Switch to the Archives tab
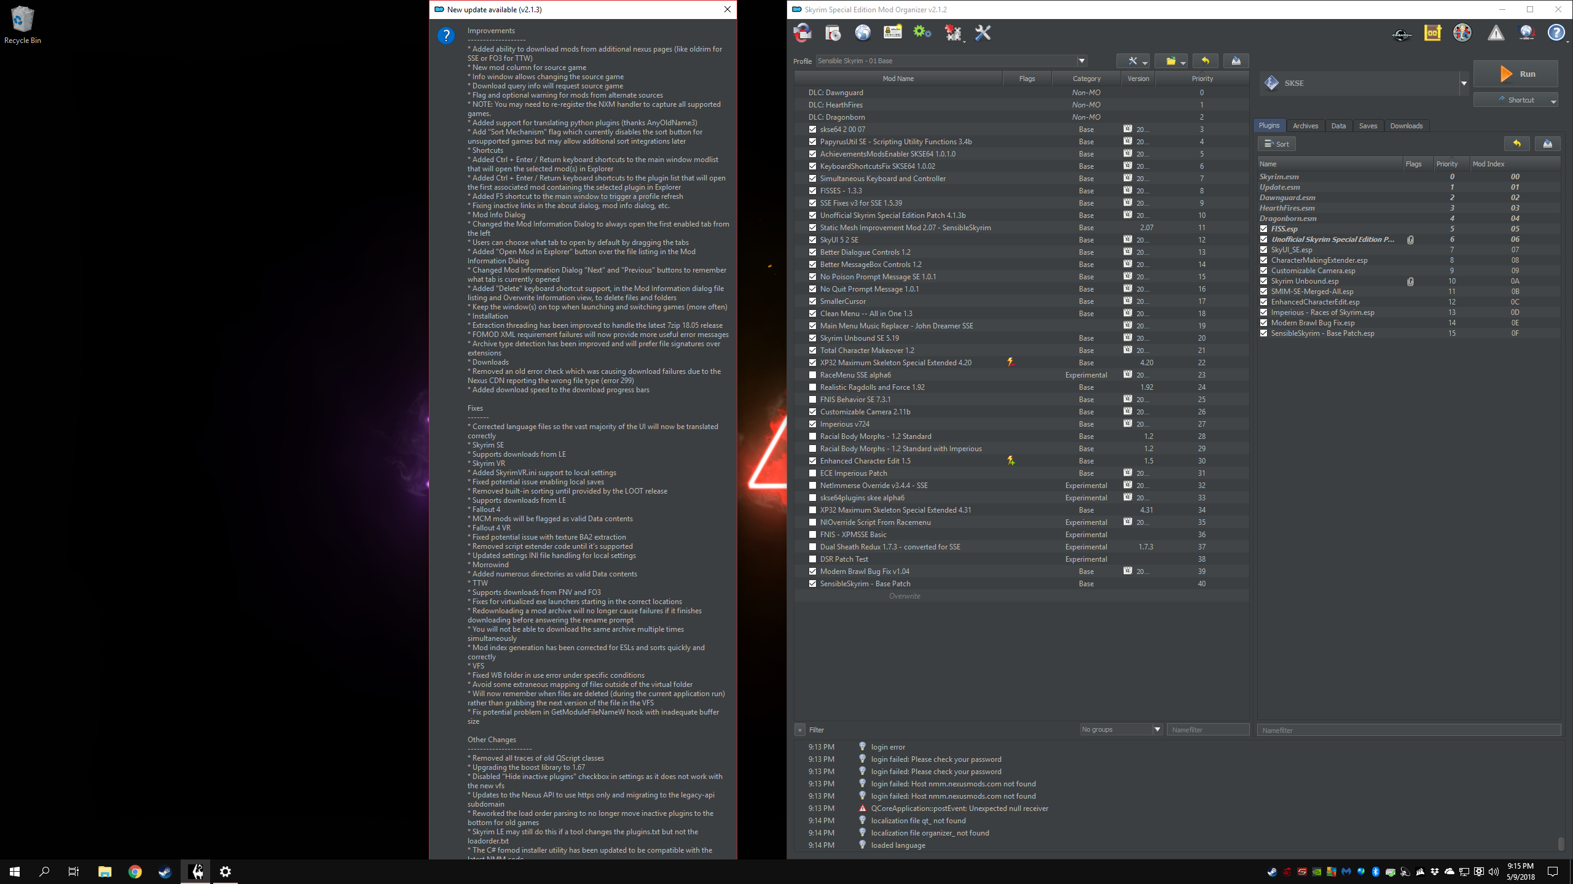The height and width of the screenshot is (884, 1573). pyautogui.click(x=1306, y=125)
